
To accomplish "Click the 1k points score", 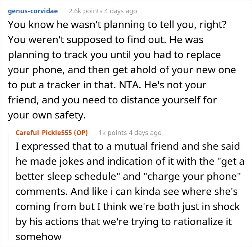I will [113, 133].
